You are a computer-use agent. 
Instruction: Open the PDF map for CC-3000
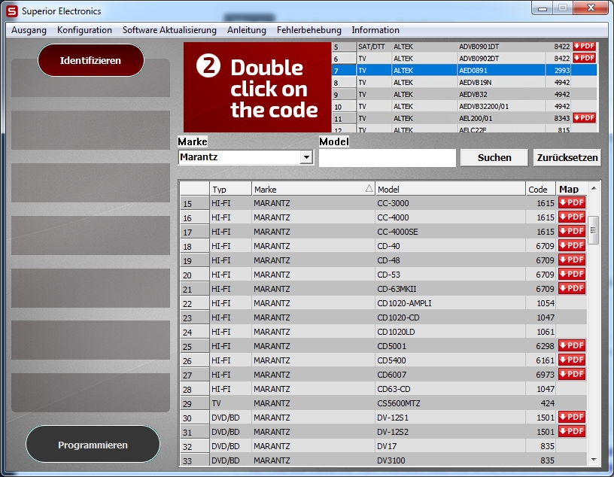pyautogui.click(x=572, y=202)
